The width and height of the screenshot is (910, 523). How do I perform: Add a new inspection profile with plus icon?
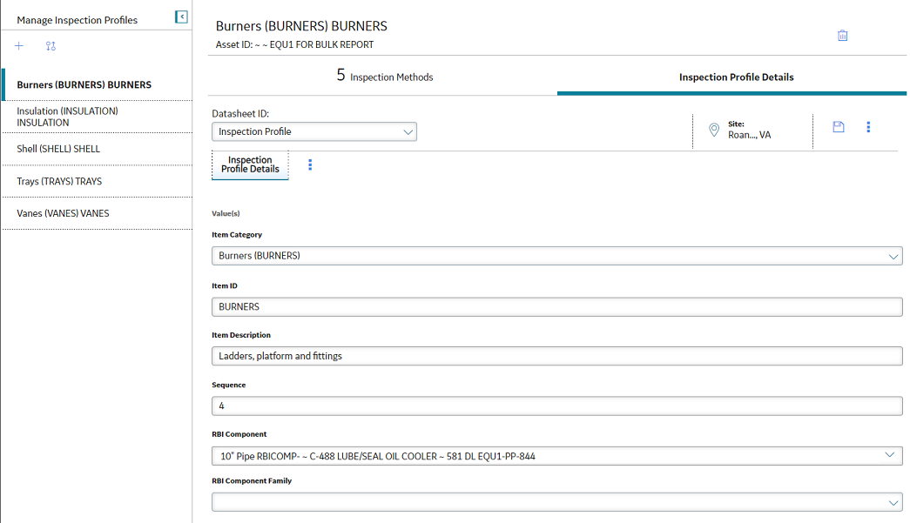(x=19, y=46)
